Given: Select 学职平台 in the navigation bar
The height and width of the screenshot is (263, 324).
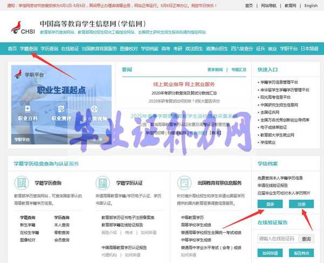Looking at the screenshot, I should coord(289,49).
